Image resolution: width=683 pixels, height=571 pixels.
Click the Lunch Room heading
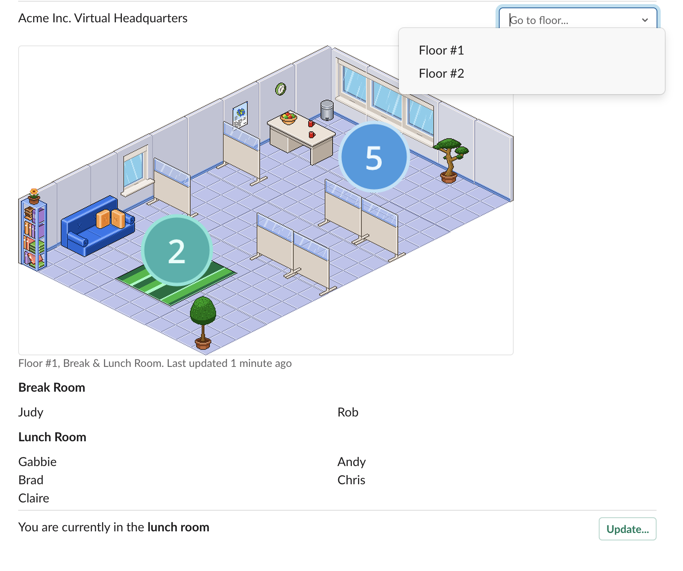[x=52, y=437]
